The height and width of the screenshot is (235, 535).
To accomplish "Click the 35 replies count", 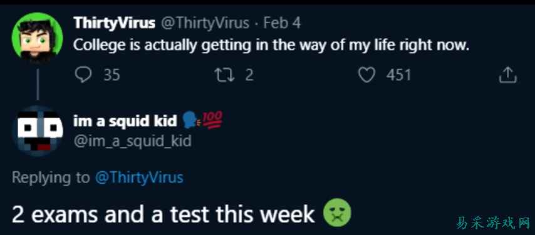I will (x=112, y=75).
